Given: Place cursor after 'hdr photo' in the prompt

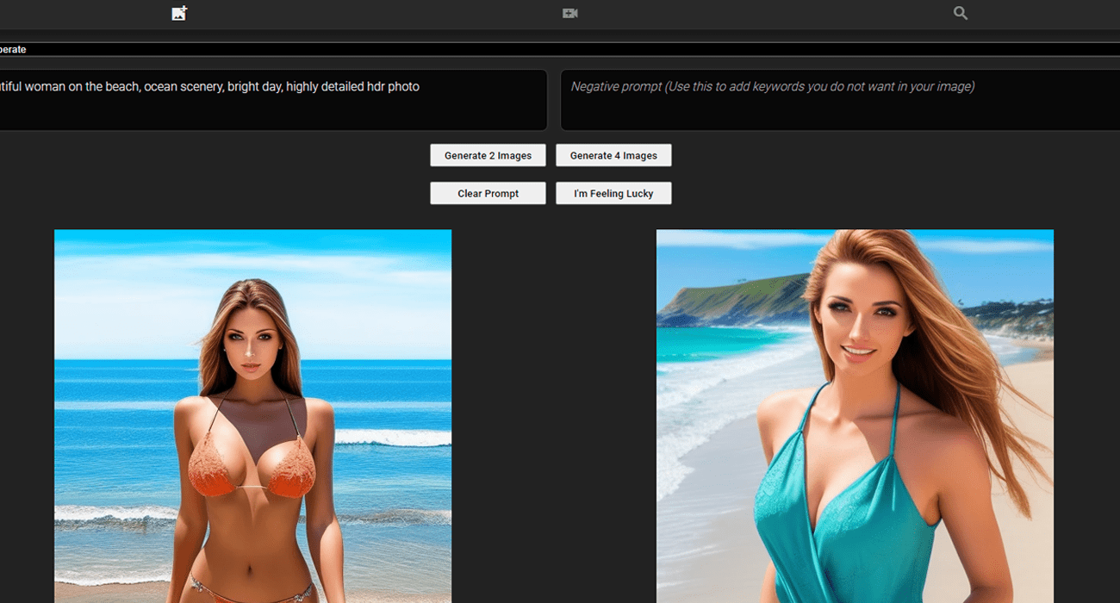Looking at the screenshot, I should click(x=421, y=87).
